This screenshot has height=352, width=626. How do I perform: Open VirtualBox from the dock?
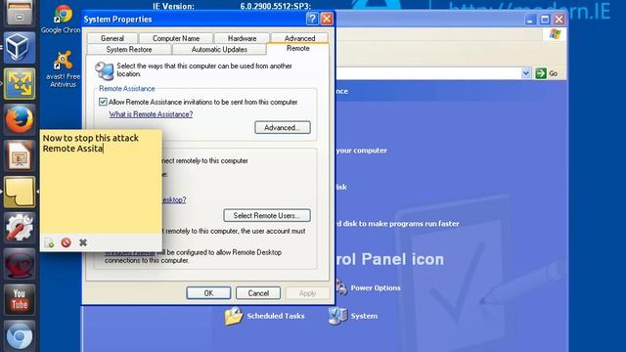click(x=20, y=48)
